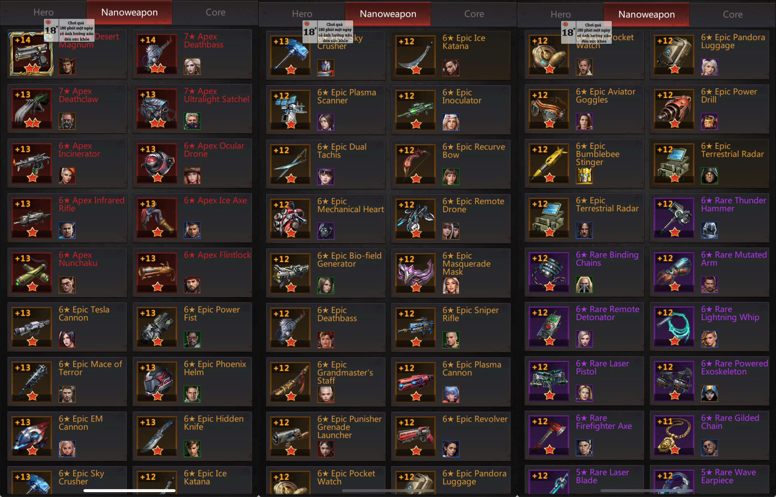Switch to Hero tab in left panel
Image resolution: width=776 pixels, height=497 pixels.
(43, 12)
